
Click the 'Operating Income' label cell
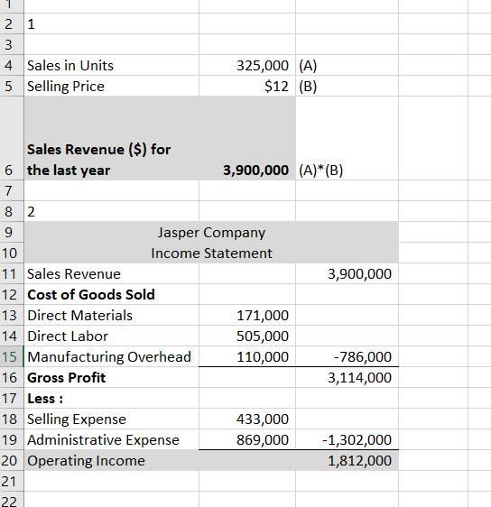[112, 460]
